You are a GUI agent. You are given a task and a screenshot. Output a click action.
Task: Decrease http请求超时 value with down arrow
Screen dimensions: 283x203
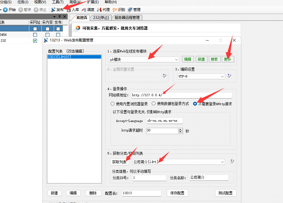pos(180,132)
